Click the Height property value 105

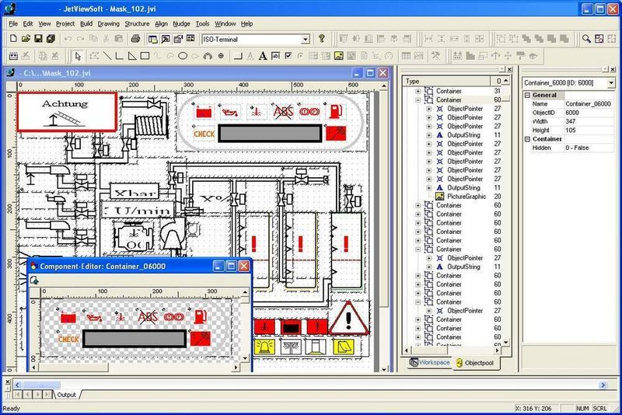pos(589,130)
